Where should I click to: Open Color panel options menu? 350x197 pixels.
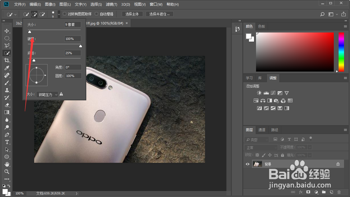345,26
